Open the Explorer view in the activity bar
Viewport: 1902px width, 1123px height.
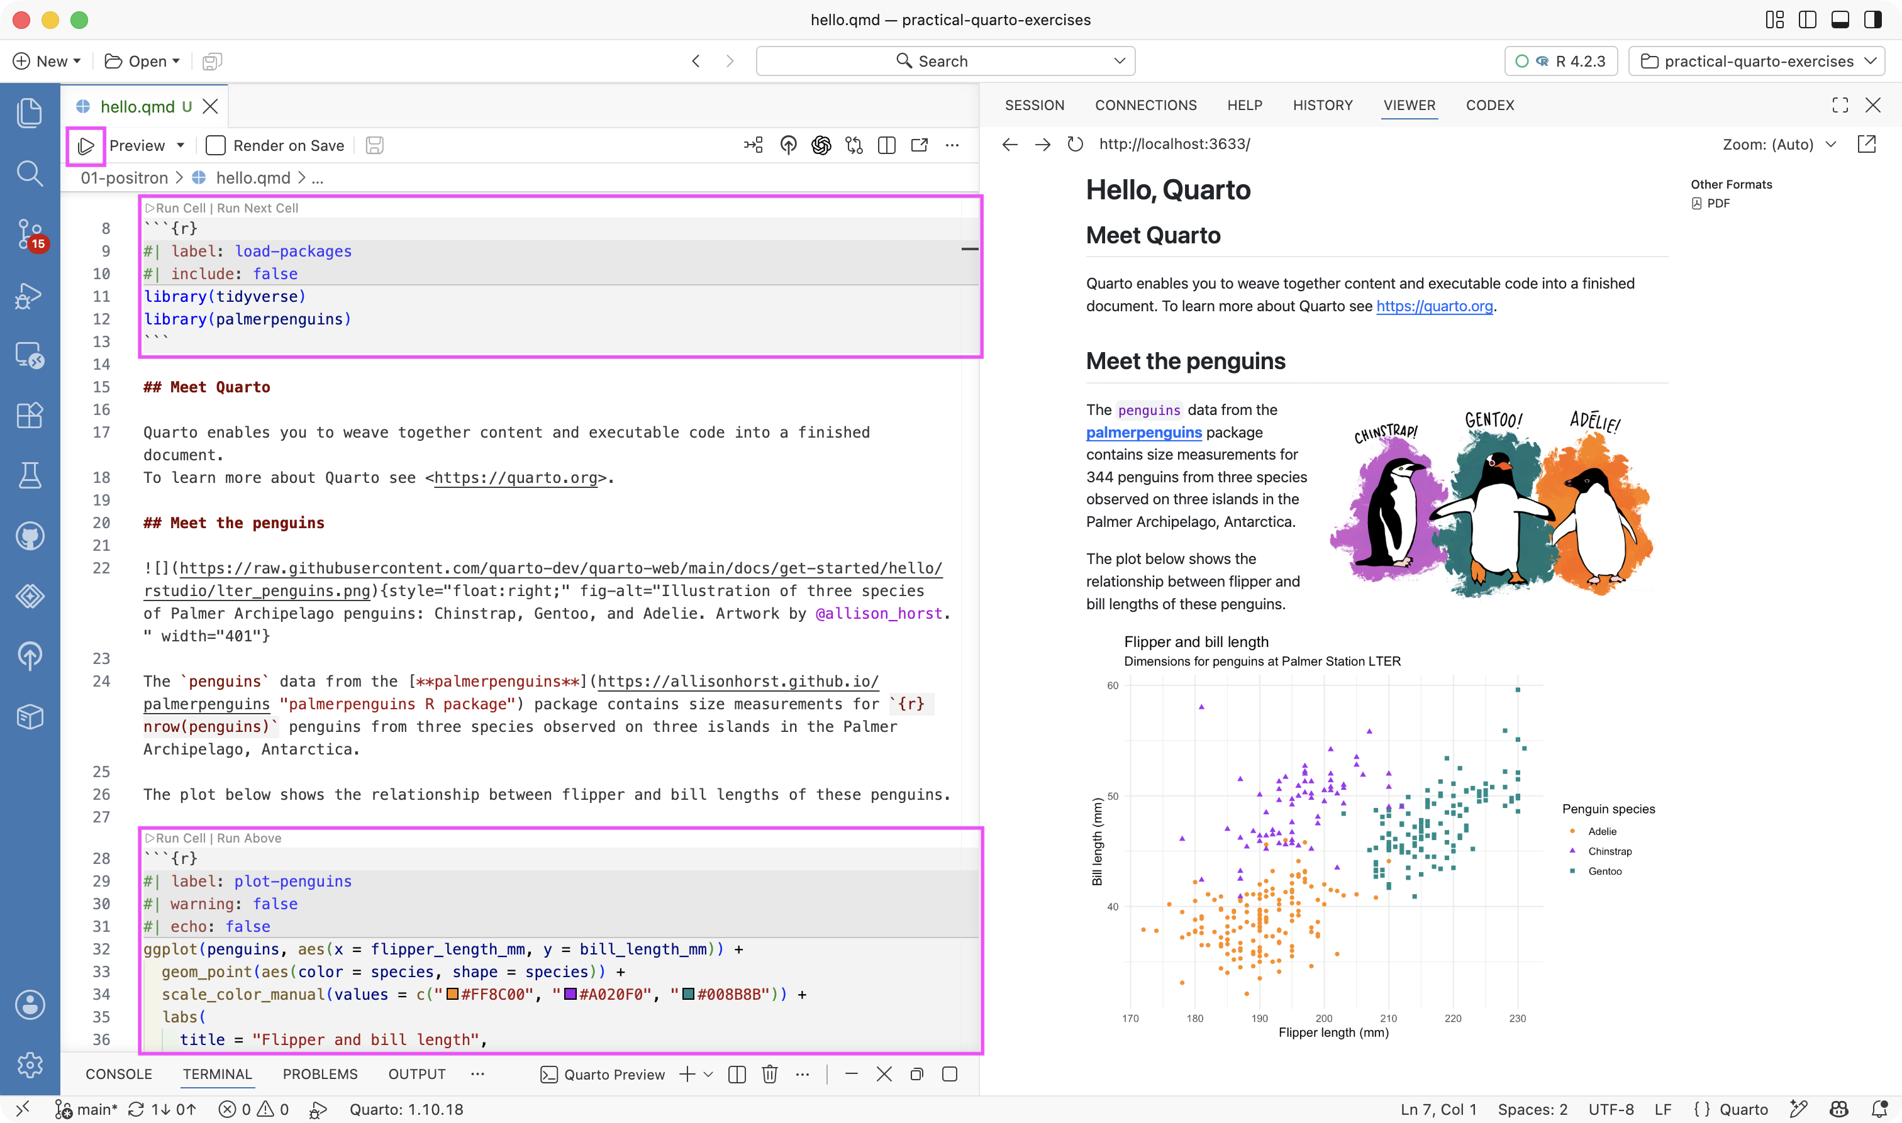(30, 113)
